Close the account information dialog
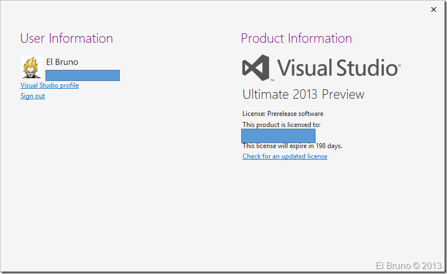This screenshot has height=274, width=447. (x=433, y=9)
